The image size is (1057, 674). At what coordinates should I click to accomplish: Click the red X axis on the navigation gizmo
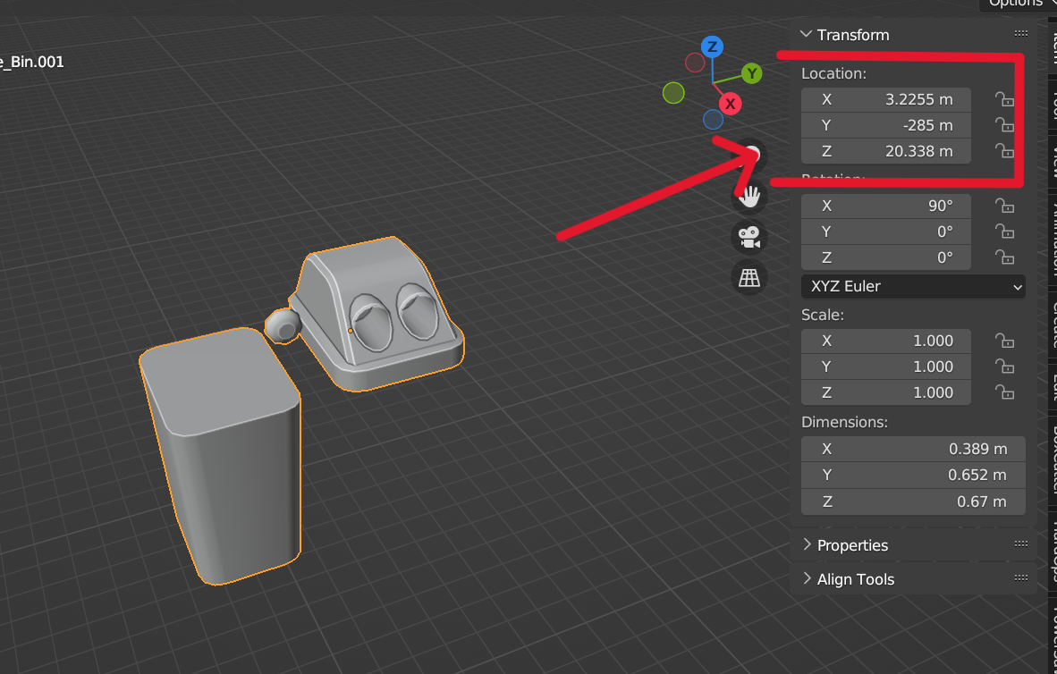(x=730, y=104)
